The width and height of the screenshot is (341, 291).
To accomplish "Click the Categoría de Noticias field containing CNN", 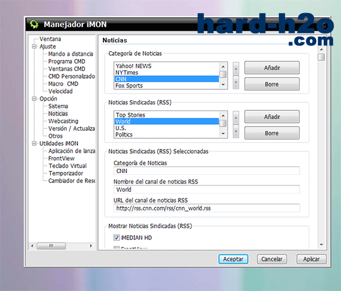I will [x=206, y=171].
